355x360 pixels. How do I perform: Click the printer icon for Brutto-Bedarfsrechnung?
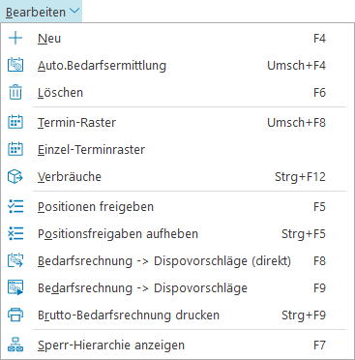coord(15,315)
